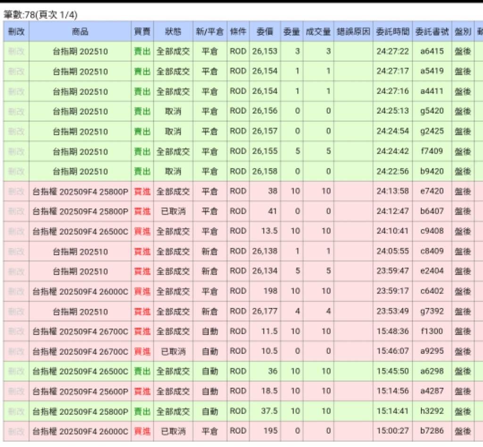The height and width of the screenshot is (447, 483).
Task: Click the 委託書號 column header
Action: tap(432, 32)
